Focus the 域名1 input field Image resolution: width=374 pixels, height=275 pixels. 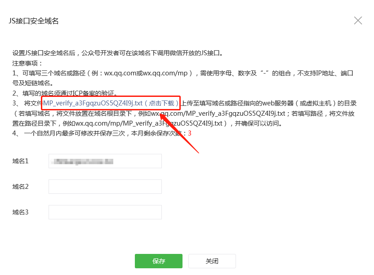105,161
